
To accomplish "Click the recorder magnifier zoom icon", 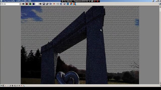I will (65, 1).
